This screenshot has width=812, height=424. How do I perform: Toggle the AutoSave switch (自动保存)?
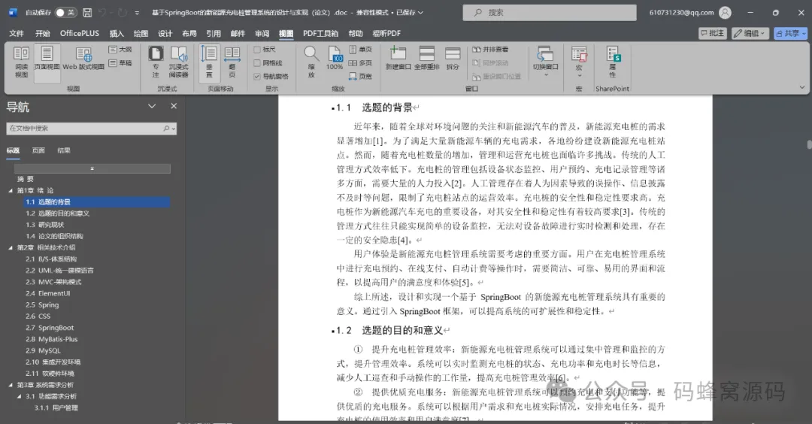(x=65, y=13)
